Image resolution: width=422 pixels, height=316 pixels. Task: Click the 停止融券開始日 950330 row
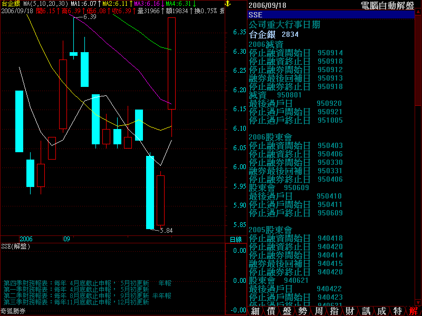[296, 163]
